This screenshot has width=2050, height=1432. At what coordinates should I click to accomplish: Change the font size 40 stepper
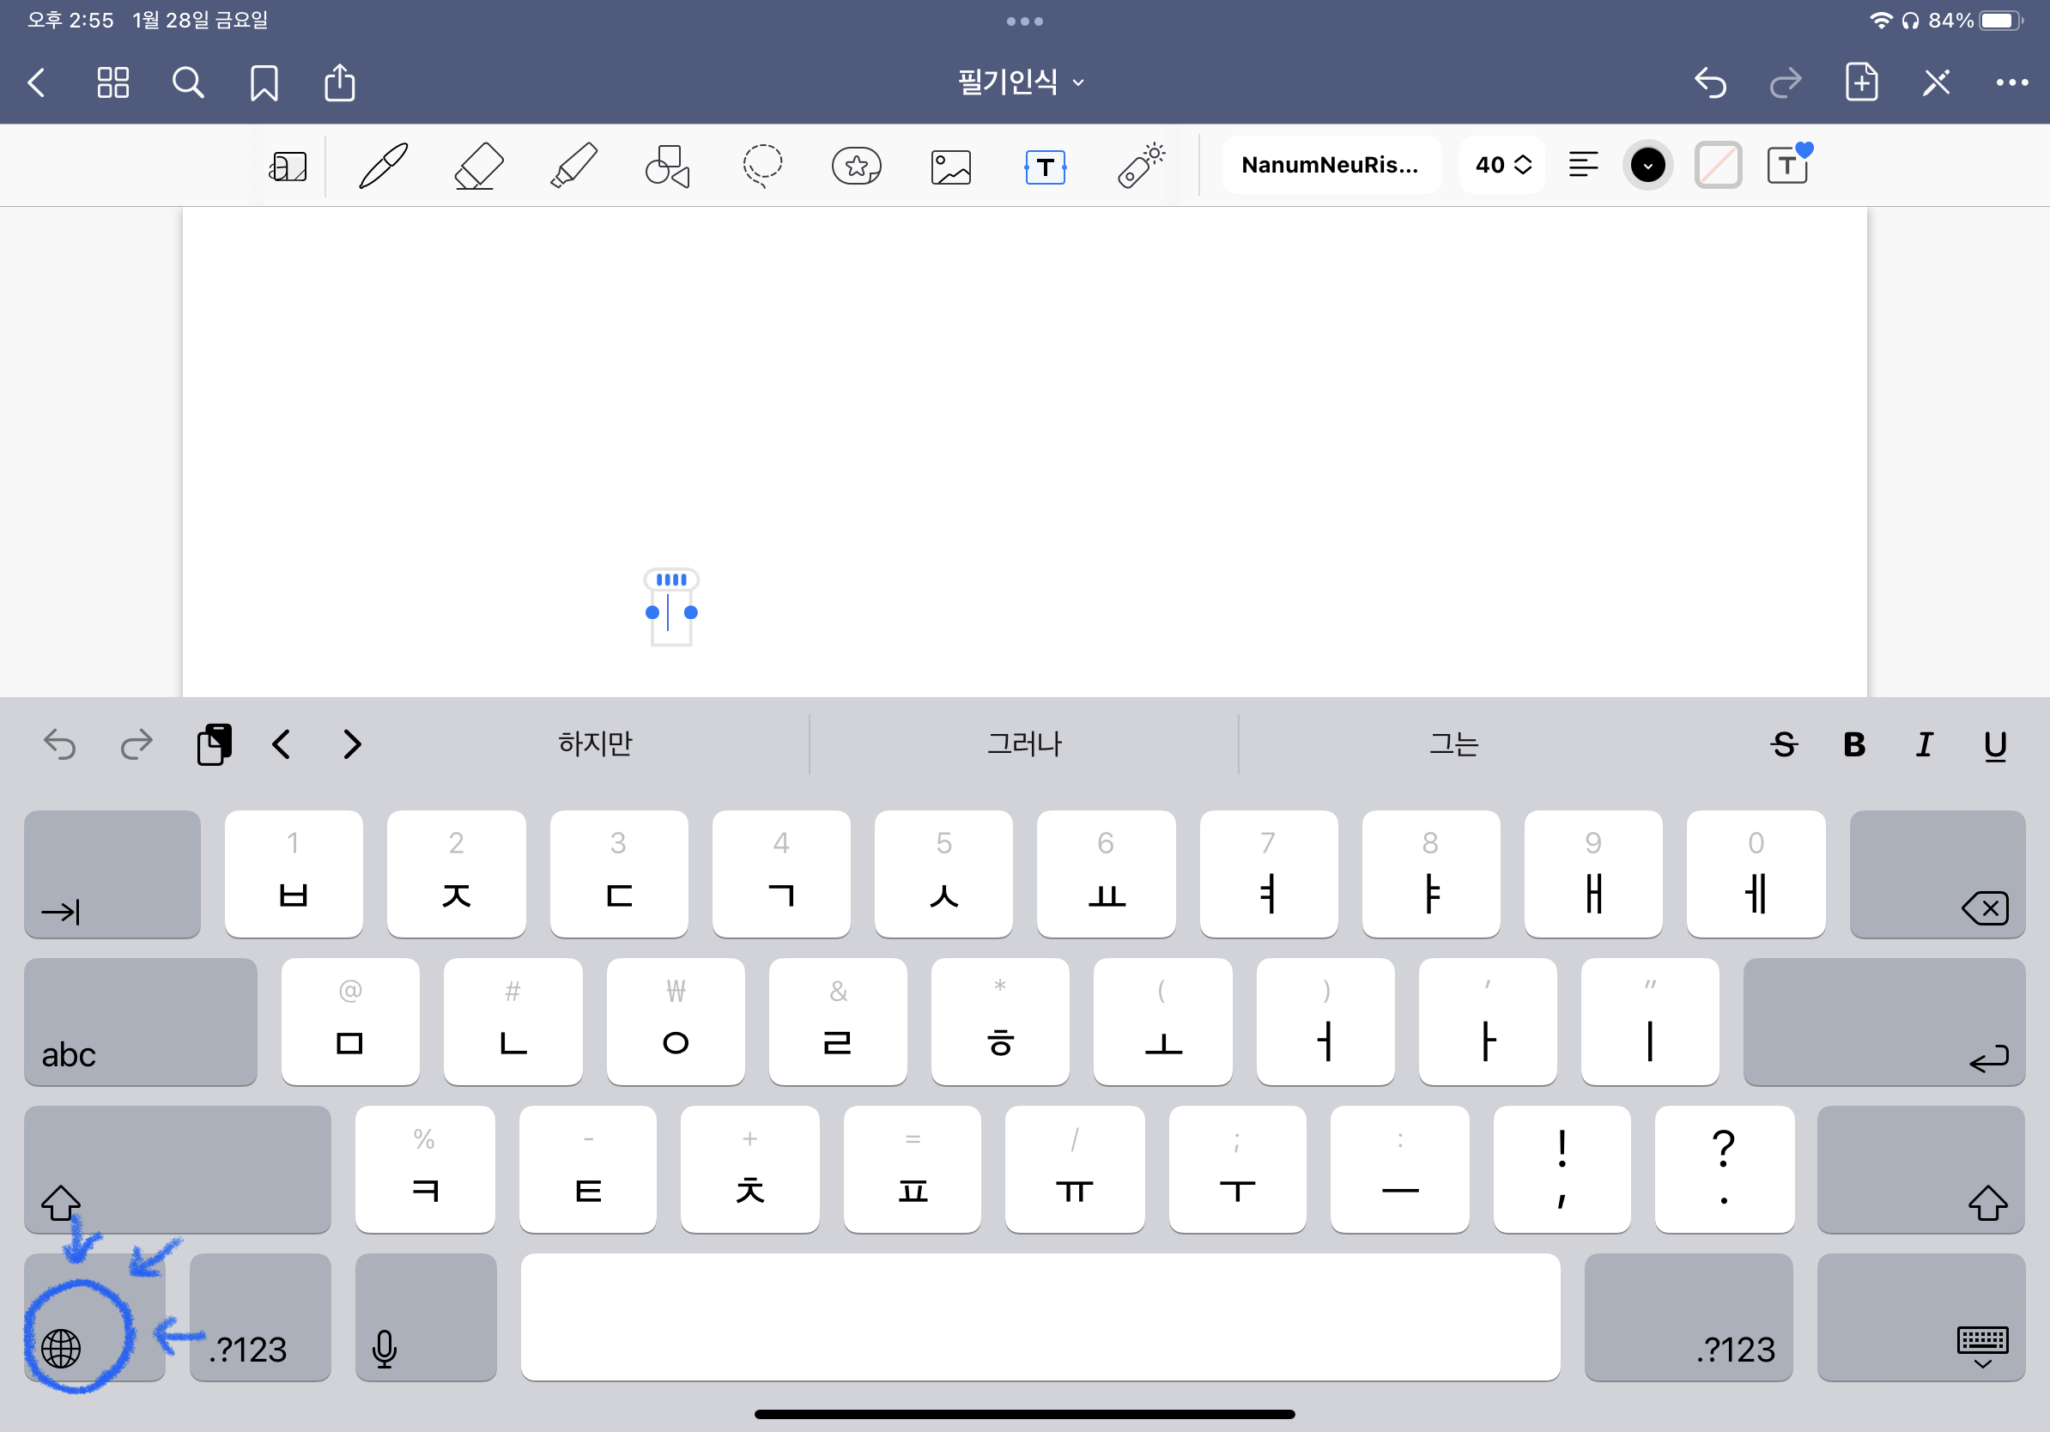[1502, 165]
